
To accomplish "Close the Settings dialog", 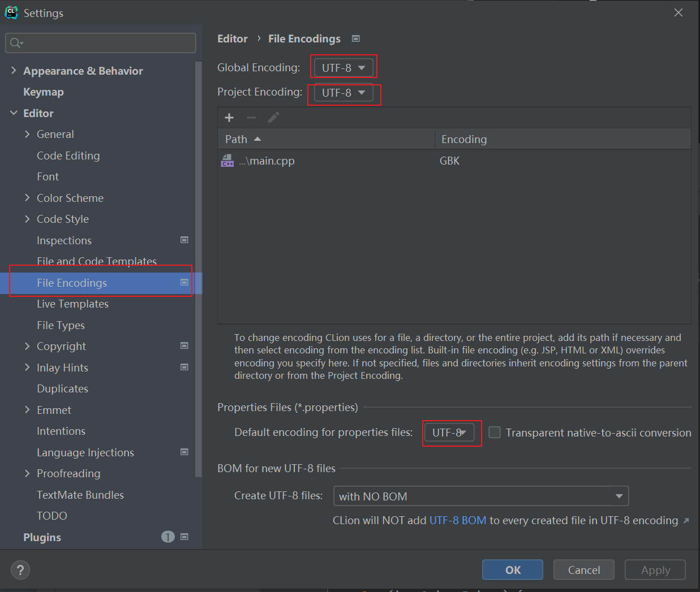I will 678,12.
